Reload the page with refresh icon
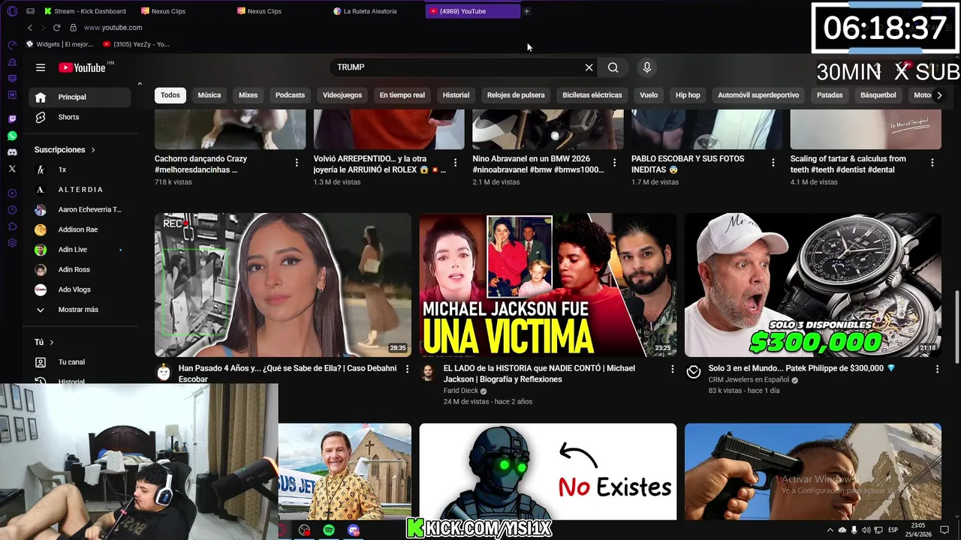Viewport: 961px width, 540px height. (56, 28)
